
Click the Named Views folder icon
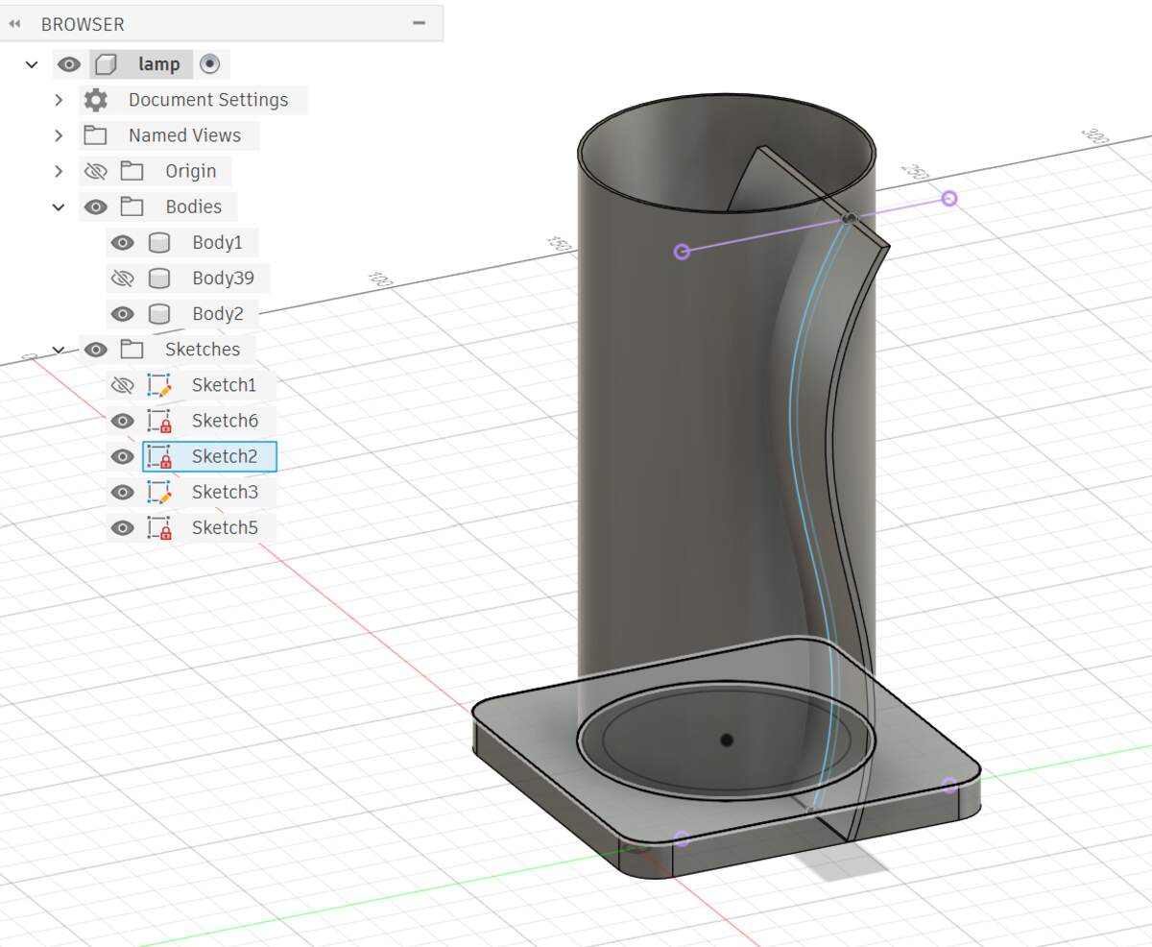(95, 135)
